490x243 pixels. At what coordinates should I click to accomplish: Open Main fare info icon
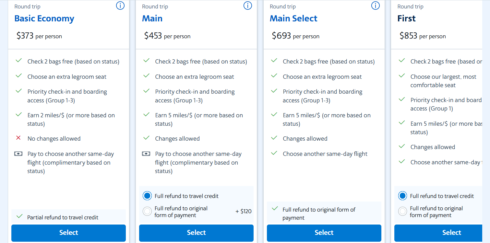(248, 6)
